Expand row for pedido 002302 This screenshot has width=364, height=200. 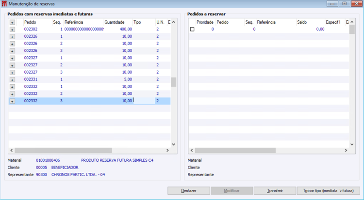coord(12,30)
